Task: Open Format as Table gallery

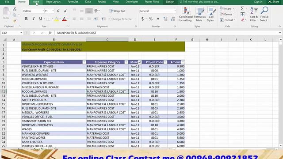Action: coord(200,14)
